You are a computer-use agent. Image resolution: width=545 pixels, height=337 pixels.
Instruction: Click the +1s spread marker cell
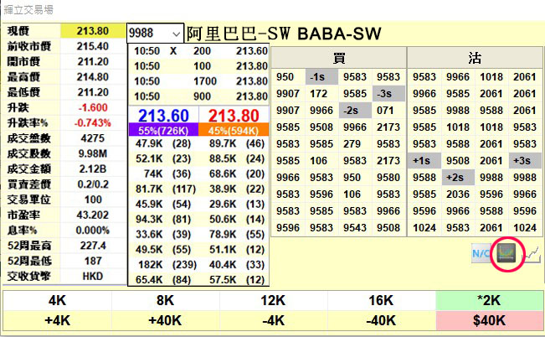tap(424, 160)
